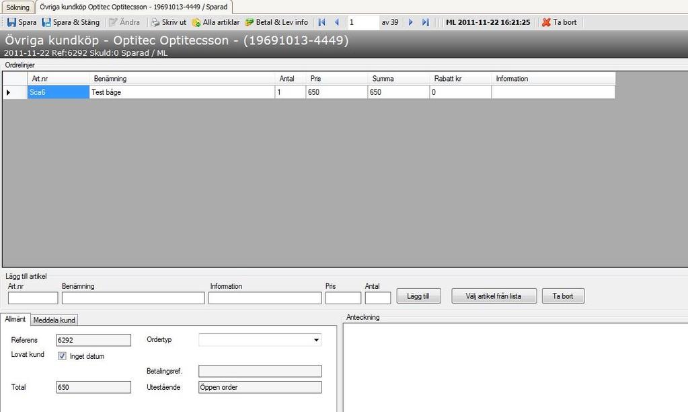Click the Summa cell showing 650
Screen dimensions: 688x412
pos(398,92)
